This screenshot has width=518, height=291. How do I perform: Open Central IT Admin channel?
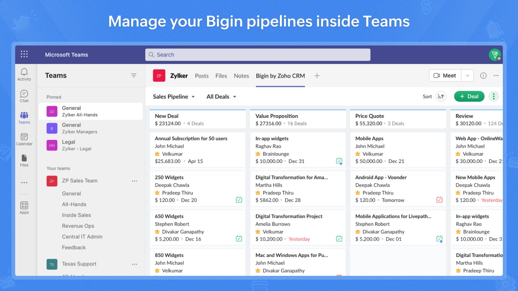click(x=82, y=237)
